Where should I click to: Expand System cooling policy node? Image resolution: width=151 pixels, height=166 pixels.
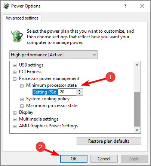22,99
